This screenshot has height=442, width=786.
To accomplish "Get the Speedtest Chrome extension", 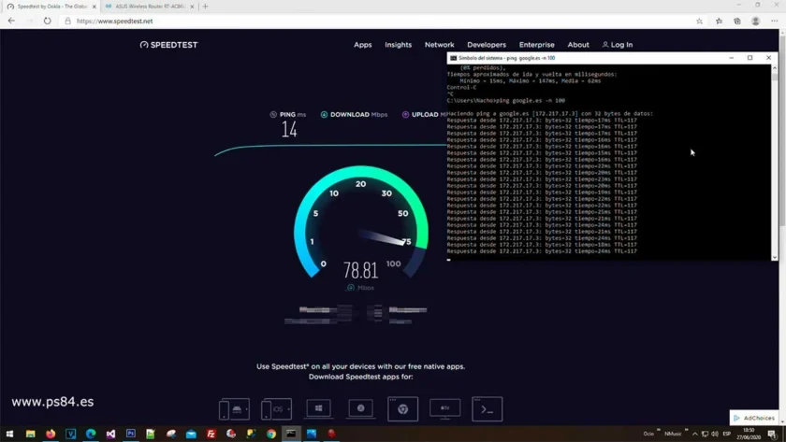I will tap(402, 409).
